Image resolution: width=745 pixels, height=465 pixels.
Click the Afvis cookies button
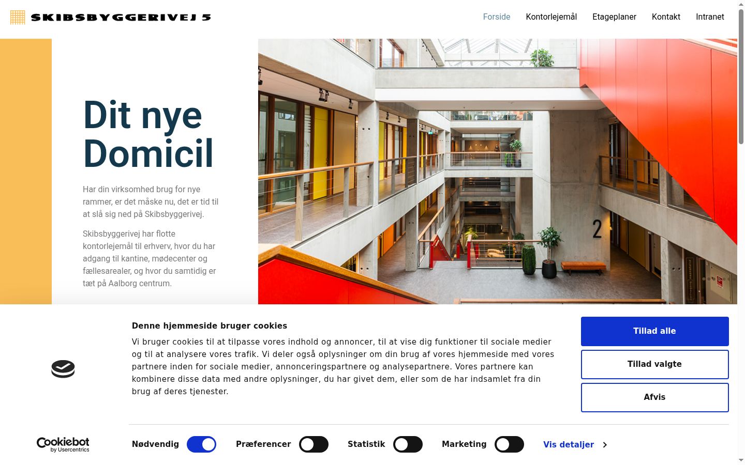(655, 397)
